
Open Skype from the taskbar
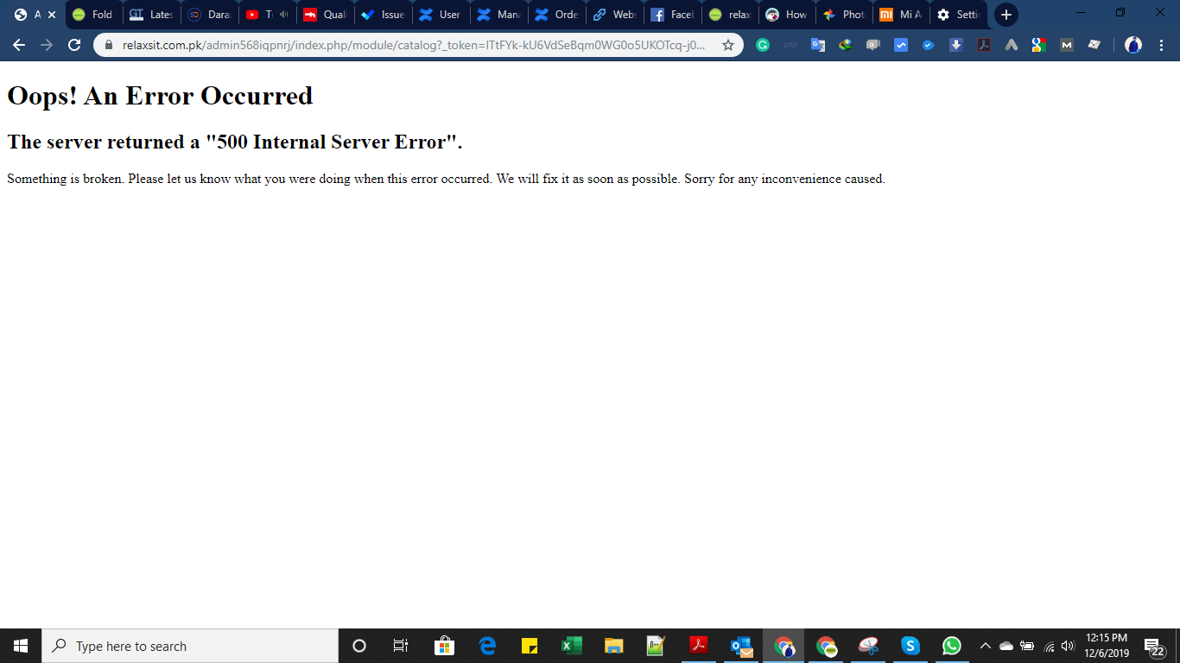pos(910,646)
